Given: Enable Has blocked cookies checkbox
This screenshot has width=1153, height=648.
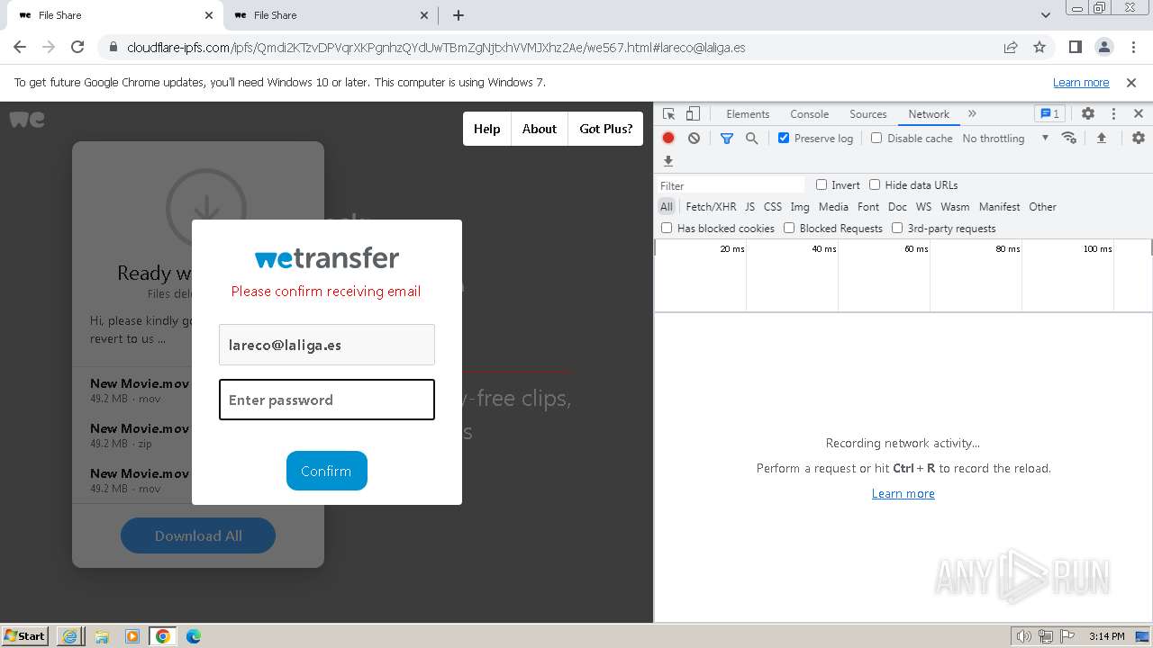Looking at the screenshot, I should [x=667, y=228].
